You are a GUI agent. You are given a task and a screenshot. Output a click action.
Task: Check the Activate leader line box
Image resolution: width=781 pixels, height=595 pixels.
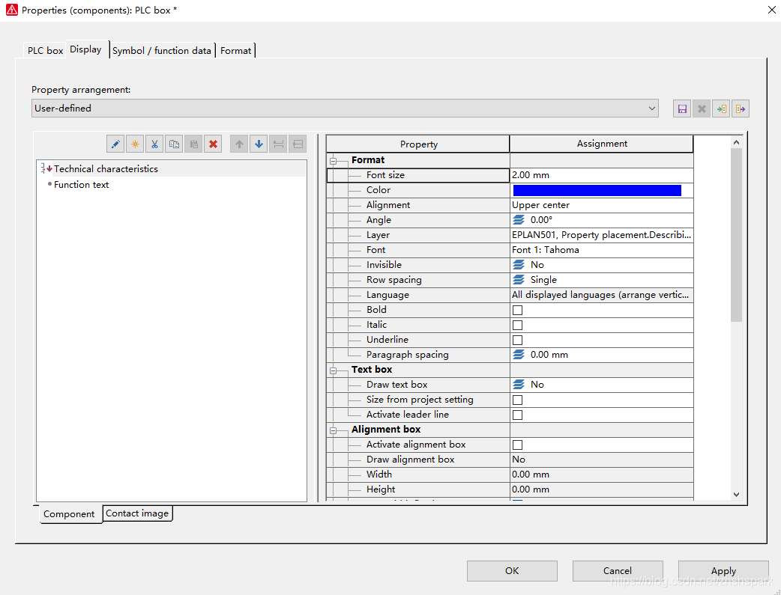tap(517, 415)
